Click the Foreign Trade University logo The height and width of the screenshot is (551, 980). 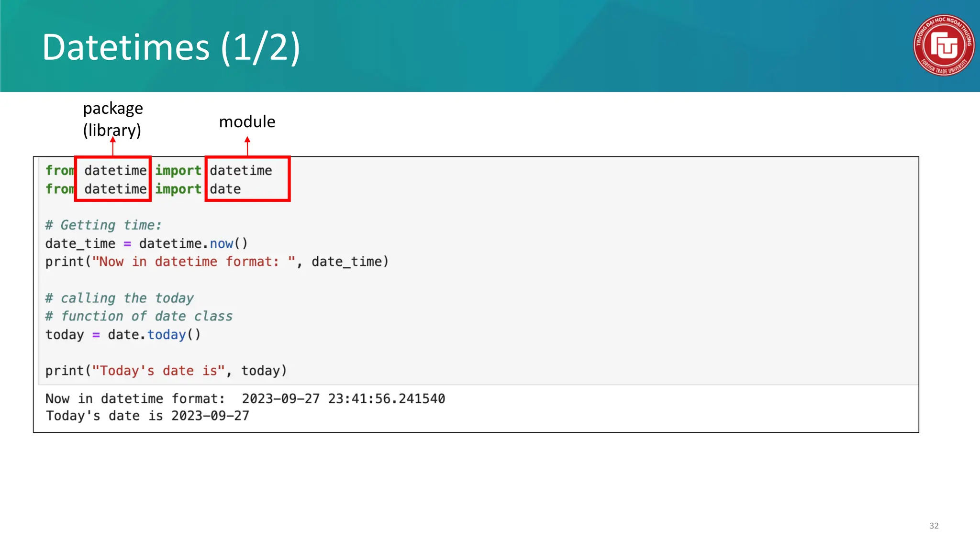[944, 45]
